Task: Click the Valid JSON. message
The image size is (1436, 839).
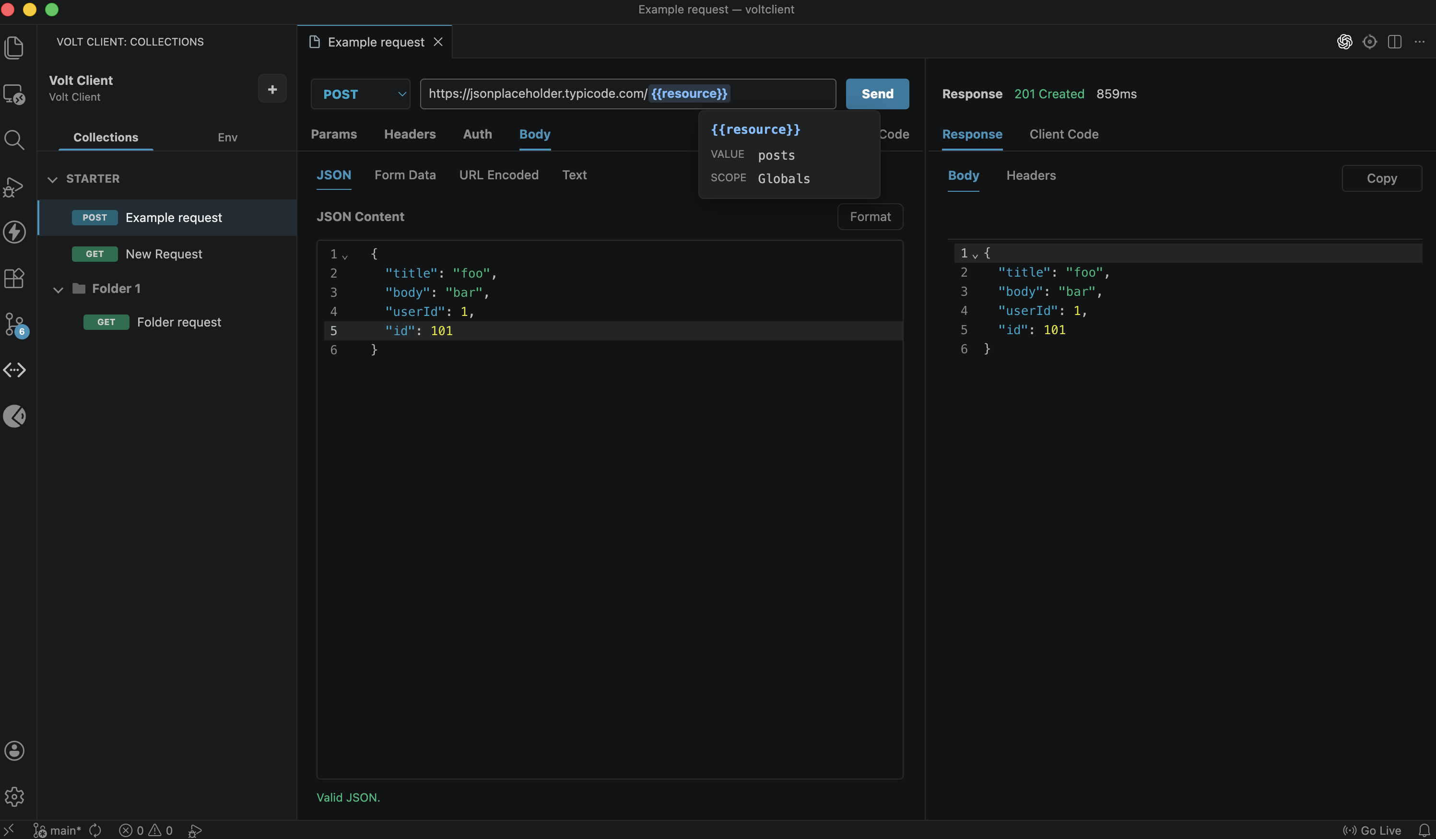Action: 348,797
